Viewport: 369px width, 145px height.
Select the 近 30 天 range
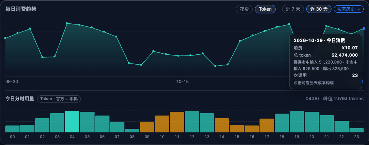(x=319, y=9)
